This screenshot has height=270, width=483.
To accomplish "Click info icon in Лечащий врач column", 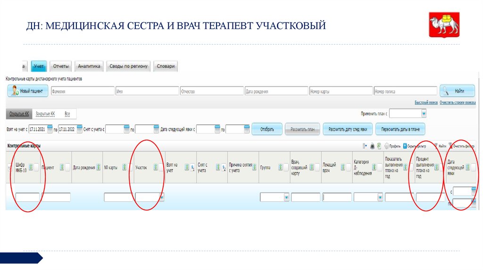I will [x=342, y=167].
